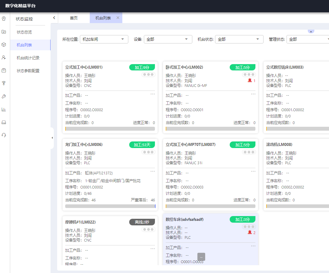This screenshot has width=329, height=273.
Task: Select the 3D cube icon in left rail
Action: (4, 44)
